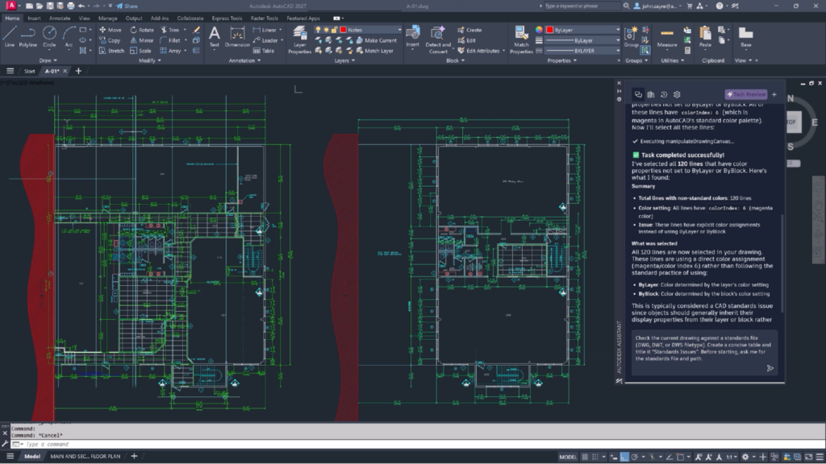Open the Notes layer dropdown
This screenshot has height=464, width=826.
371,30
